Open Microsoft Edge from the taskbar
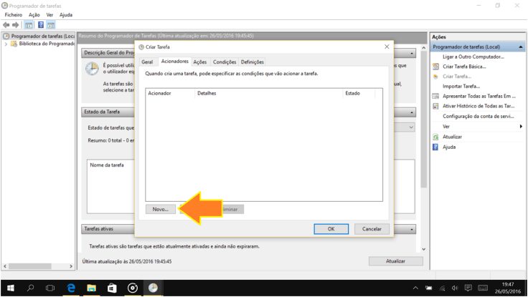 (x=71, y=288)
